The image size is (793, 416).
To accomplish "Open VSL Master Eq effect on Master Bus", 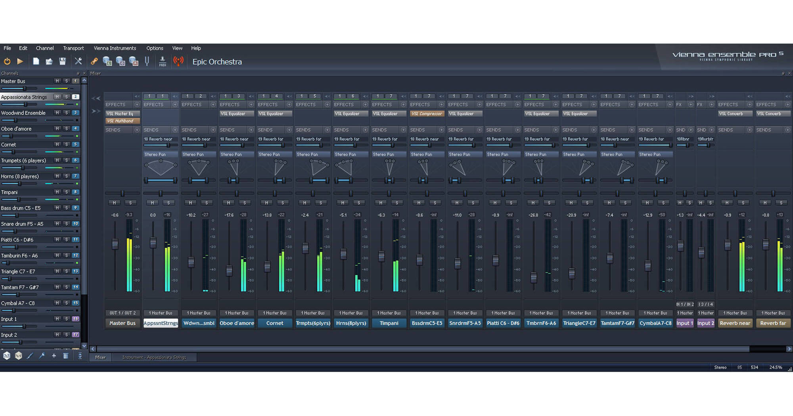I will (x=123, y=114).
